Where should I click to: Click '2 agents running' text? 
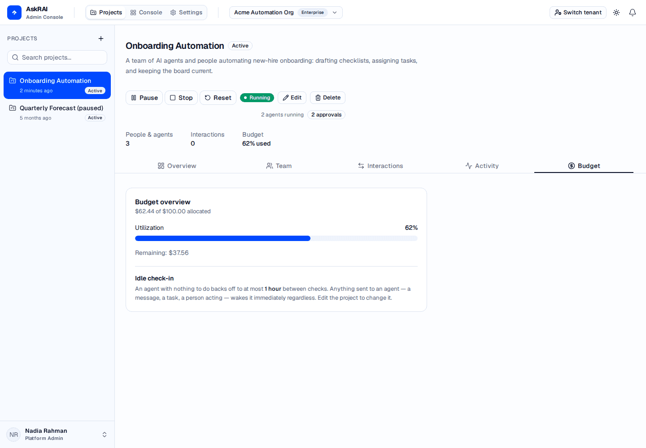[x=282, y=115]
